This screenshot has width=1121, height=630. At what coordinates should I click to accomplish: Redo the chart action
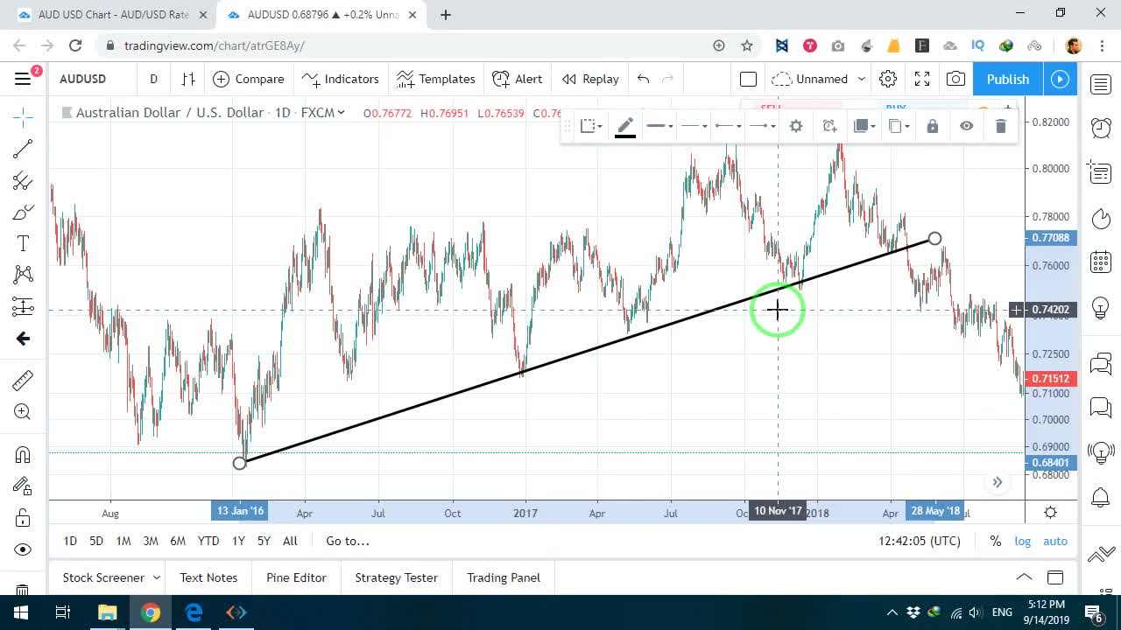[x=668, y=79]
